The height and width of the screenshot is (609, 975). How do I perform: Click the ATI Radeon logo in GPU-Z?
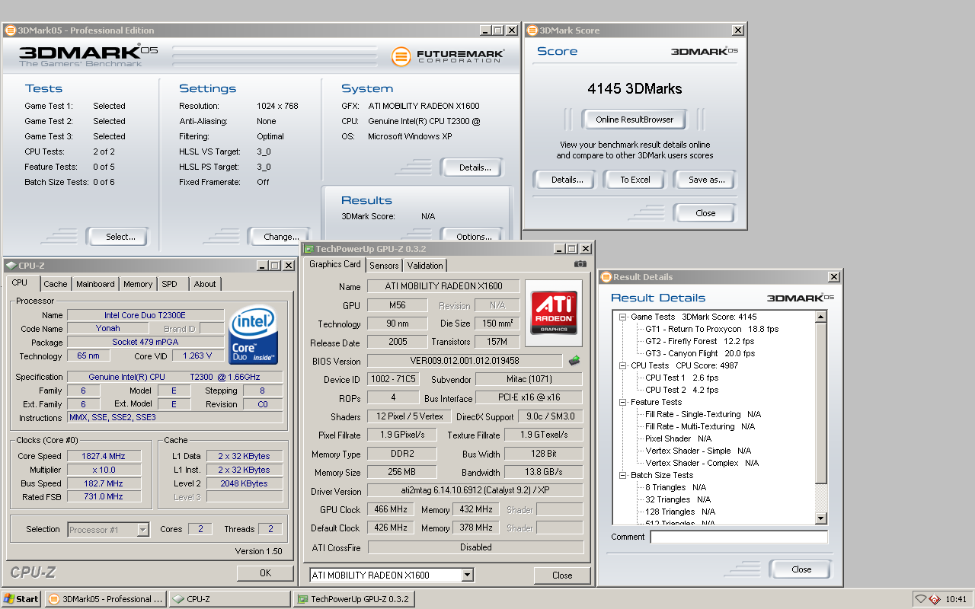tap(554, 312)
